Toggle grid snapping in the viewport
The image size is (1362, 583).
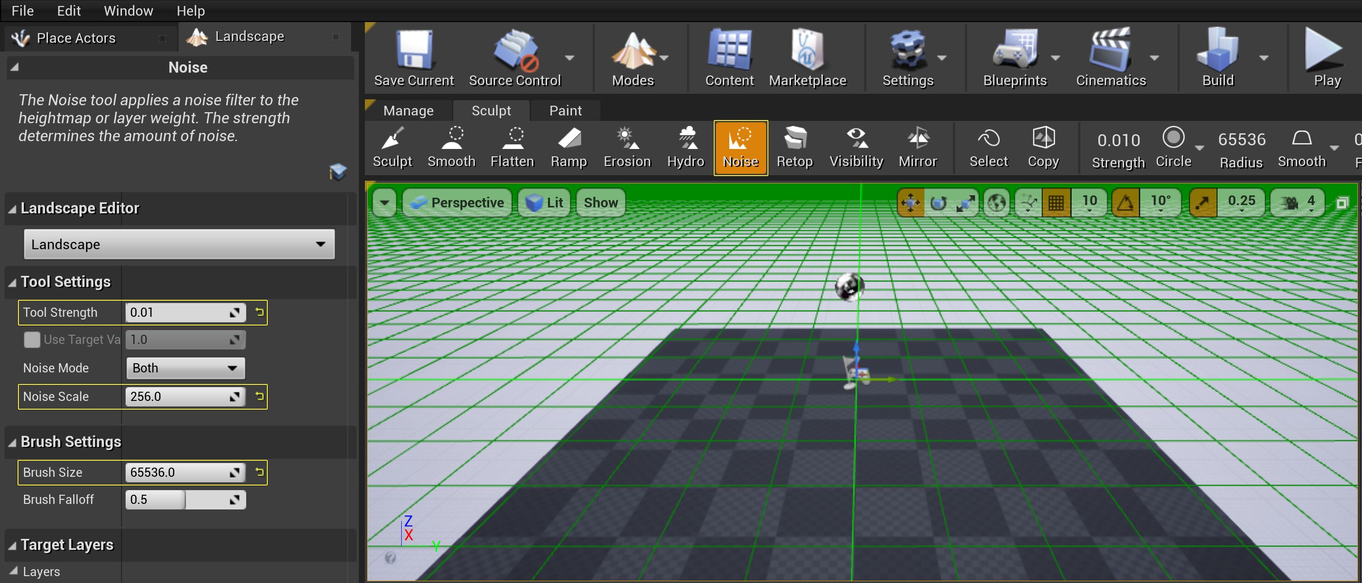point(1056,202)
